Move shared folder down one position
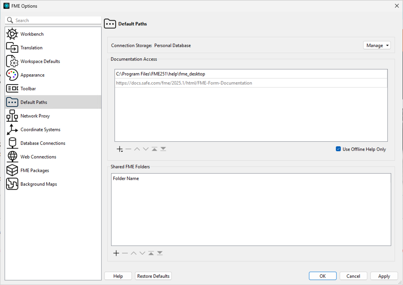 (143, 253)
